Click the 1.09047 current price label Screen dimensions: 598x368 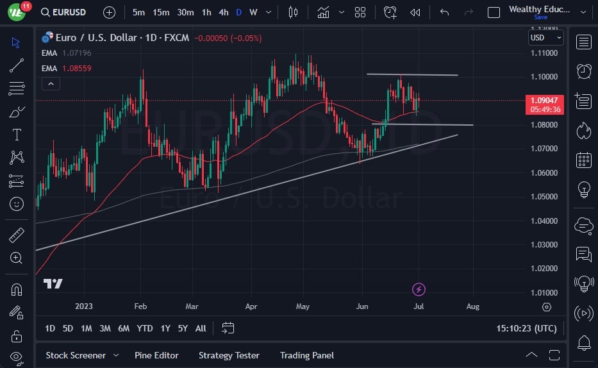tap(544, 101)
